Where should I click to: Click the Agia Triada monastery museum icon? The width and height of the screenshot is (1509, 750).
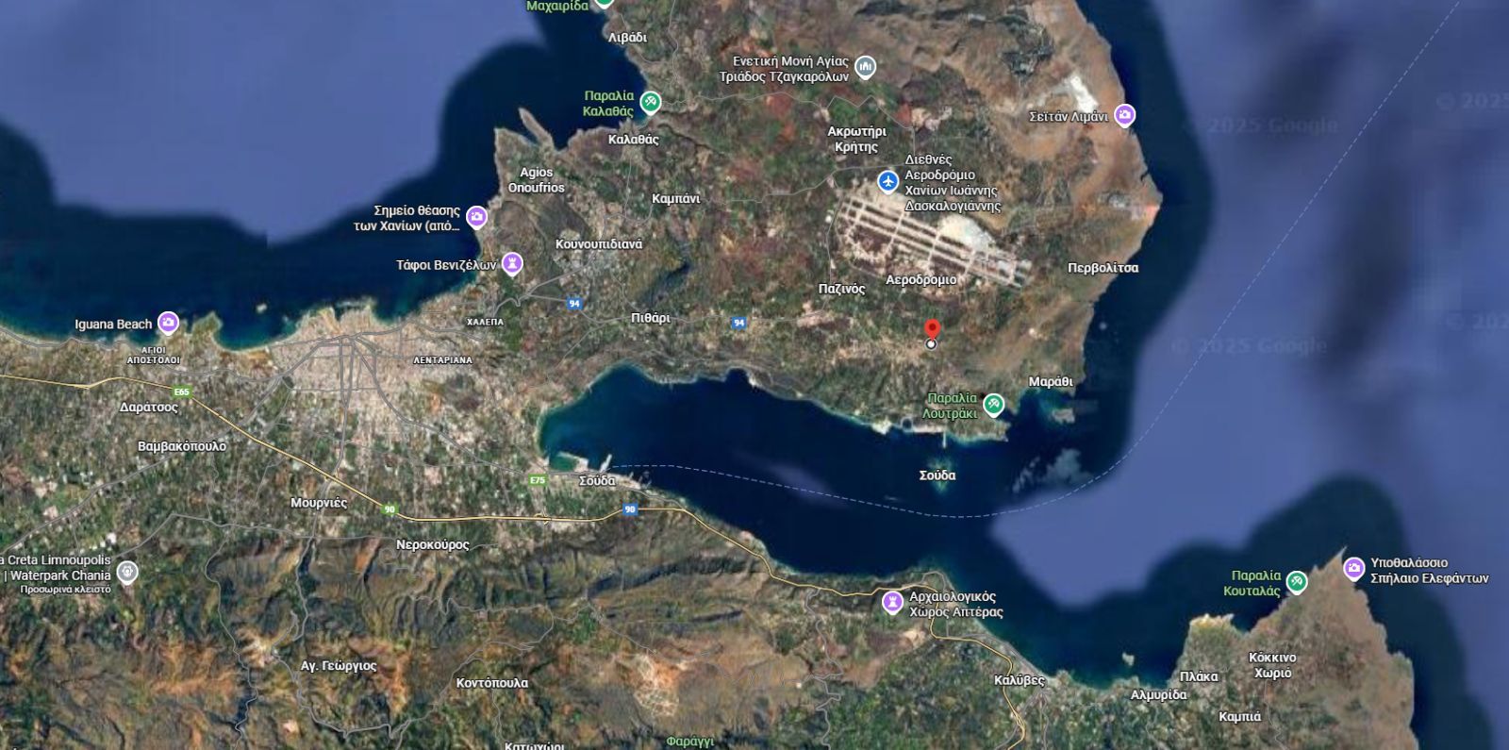tap(865, 68)
